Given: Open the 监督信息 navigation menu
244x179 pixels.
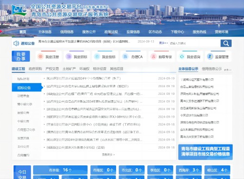Looking at the screenshot, I should [133, 32].
